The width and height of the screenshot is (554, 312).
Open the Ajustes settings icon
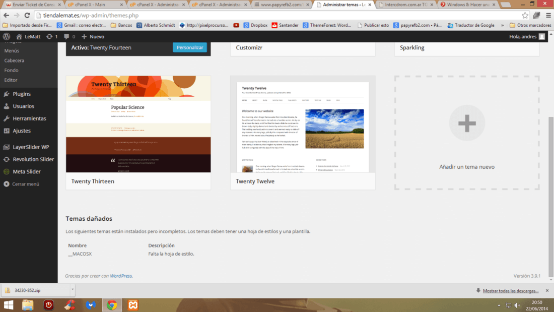pos(7,131)
